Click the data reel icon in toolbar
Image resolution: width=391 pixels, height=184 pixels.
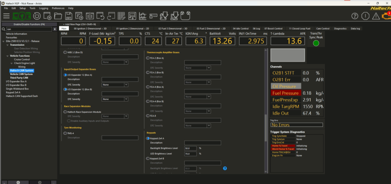pos(185,16)
